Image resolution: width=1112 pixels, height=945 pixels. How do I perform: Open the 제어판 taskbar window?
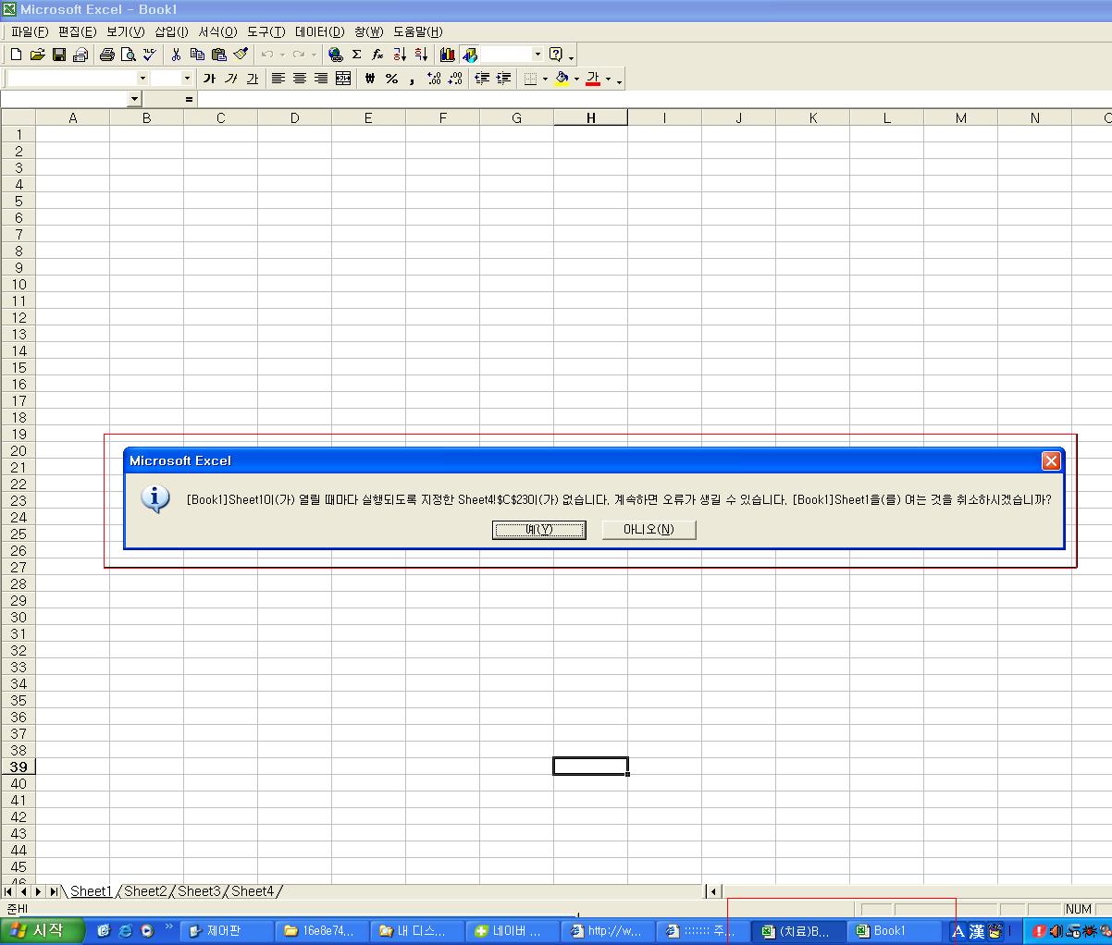(227, 931)
